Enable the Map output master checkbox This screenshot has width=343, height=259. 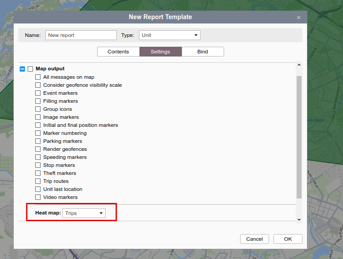pyautogui.click(x=30, y=69)
